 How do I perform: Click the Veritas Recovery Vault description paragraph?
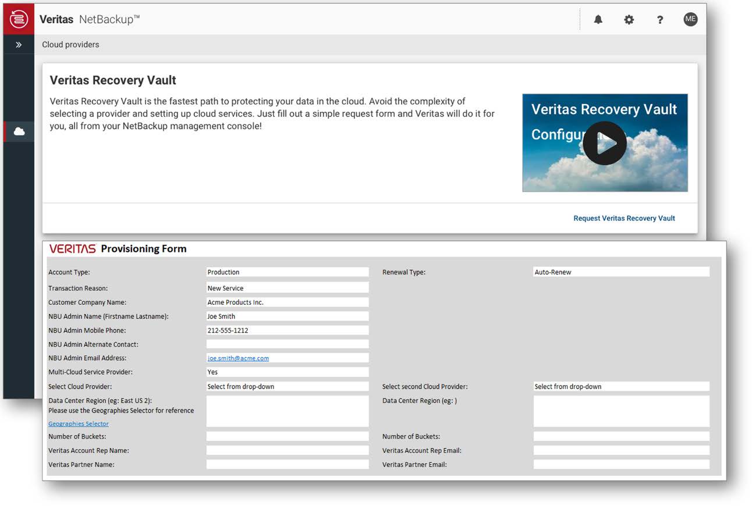pyautogui.click(x=272, y=113)
